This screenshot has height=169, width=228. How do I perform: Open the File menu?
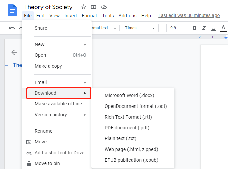click(x=28, y=16)
